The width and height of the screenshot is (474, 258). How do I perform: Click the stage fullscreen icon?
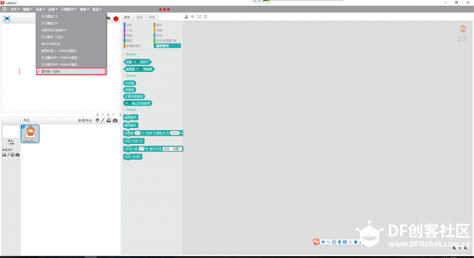(7, 18)
